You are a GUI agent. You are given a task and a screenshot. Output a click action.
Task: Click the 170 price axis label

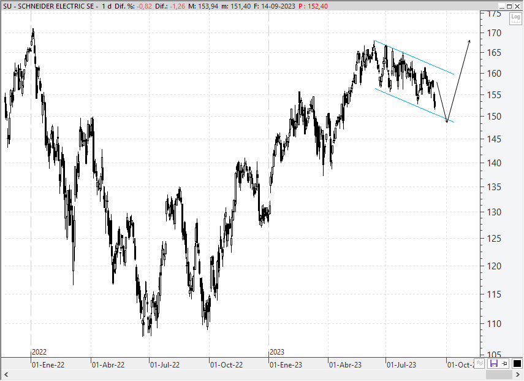point(494,33)
